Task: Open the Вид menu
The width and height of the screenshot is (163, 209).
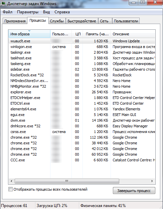Action: tap(46, 12)
